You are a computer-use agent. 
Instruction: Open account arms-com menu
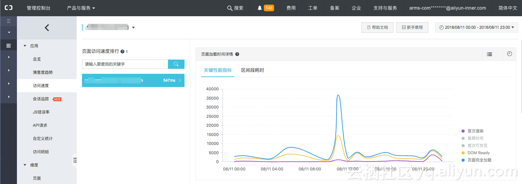tap(447, 8)
